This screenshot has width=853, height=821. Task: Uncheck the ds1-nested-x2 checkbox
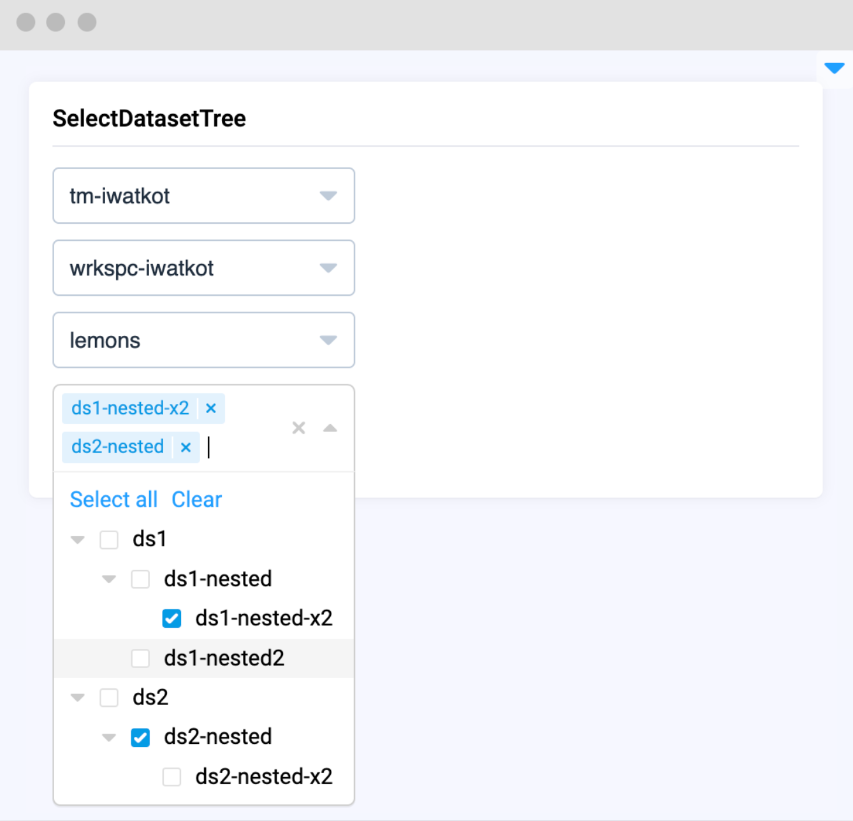point(171,618)
